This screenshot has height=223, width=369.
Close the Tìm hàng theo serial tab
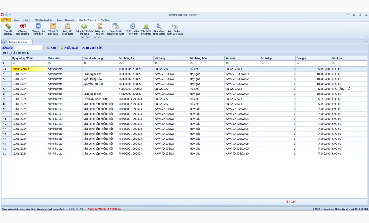coord(30,42)
